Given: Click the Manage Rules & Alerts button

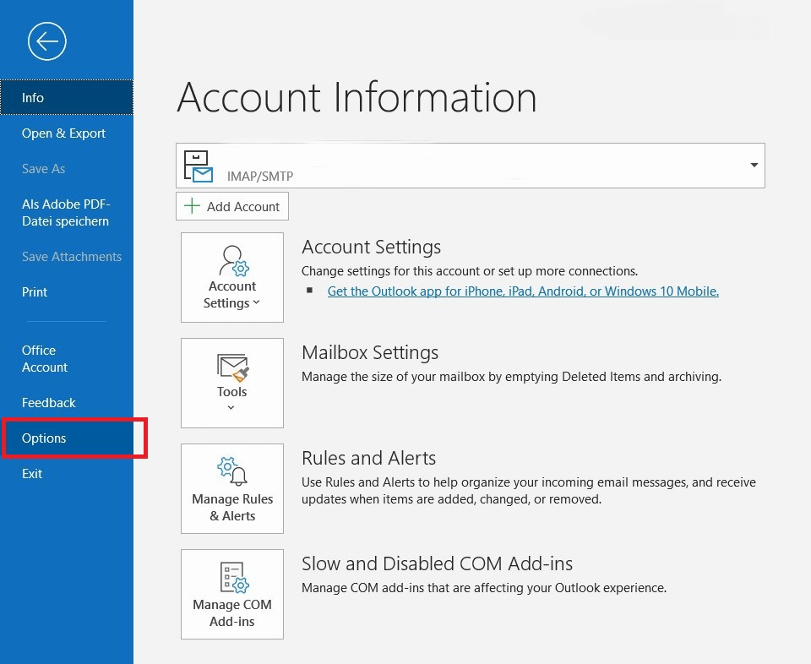Looking at the screenshot, I should click(232, 488).
